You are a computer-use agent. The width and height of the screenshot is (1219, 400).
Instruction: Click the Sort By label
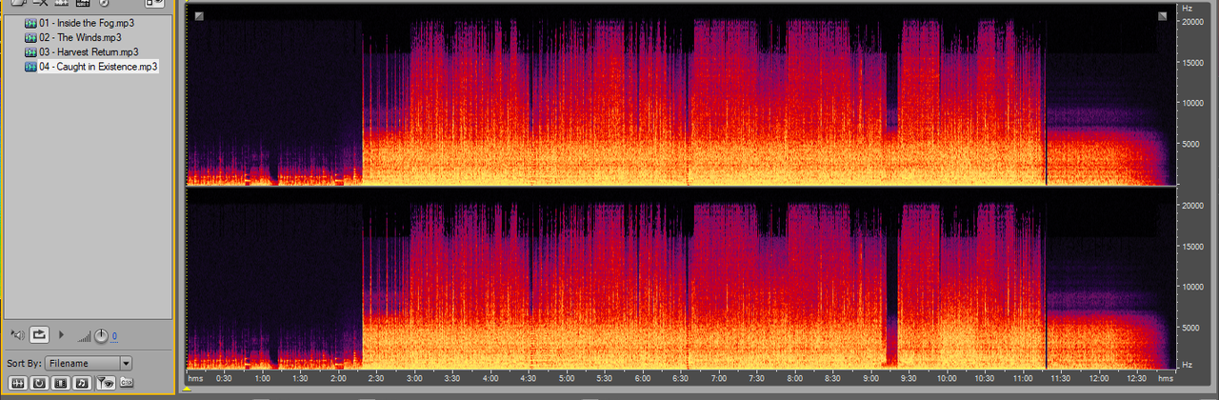tap(24, 363)
